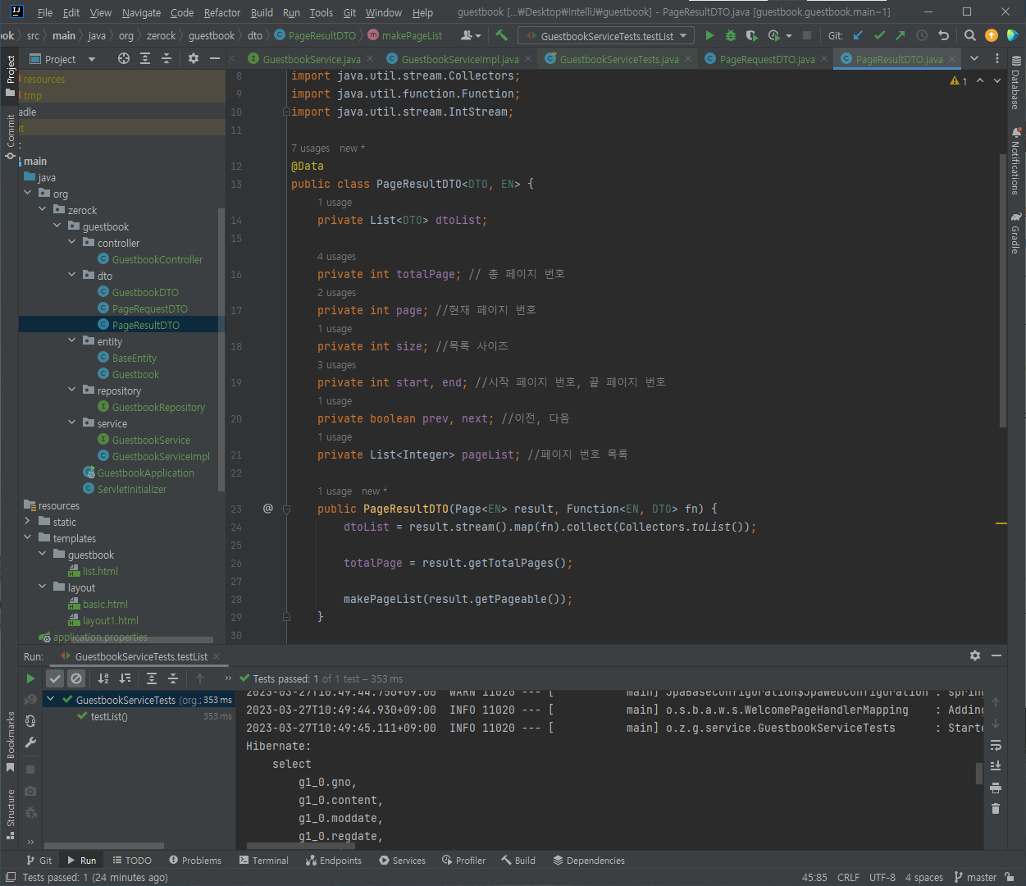
Task: Click the Build Project hammer icon
Action: coord(502,35)
